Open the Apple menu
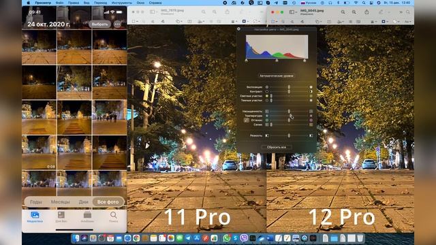 click(28, 3)
